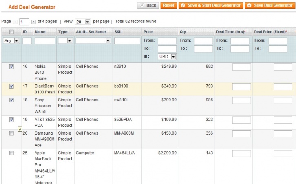Uncheck the AT&T 8525 PDA checkbox

(x=11, y=120)
